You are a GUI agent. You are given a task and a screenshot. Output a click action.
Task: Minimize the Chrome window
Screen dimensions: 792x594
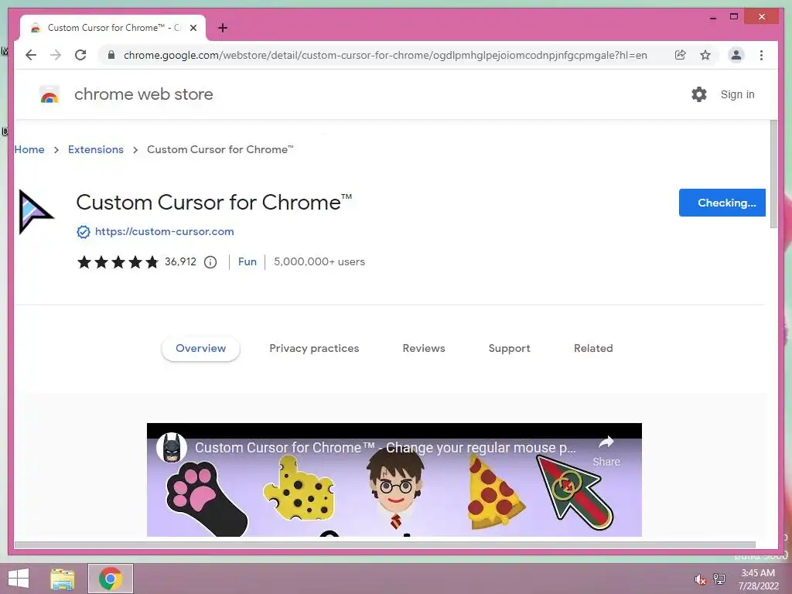[x=712, y=17]
